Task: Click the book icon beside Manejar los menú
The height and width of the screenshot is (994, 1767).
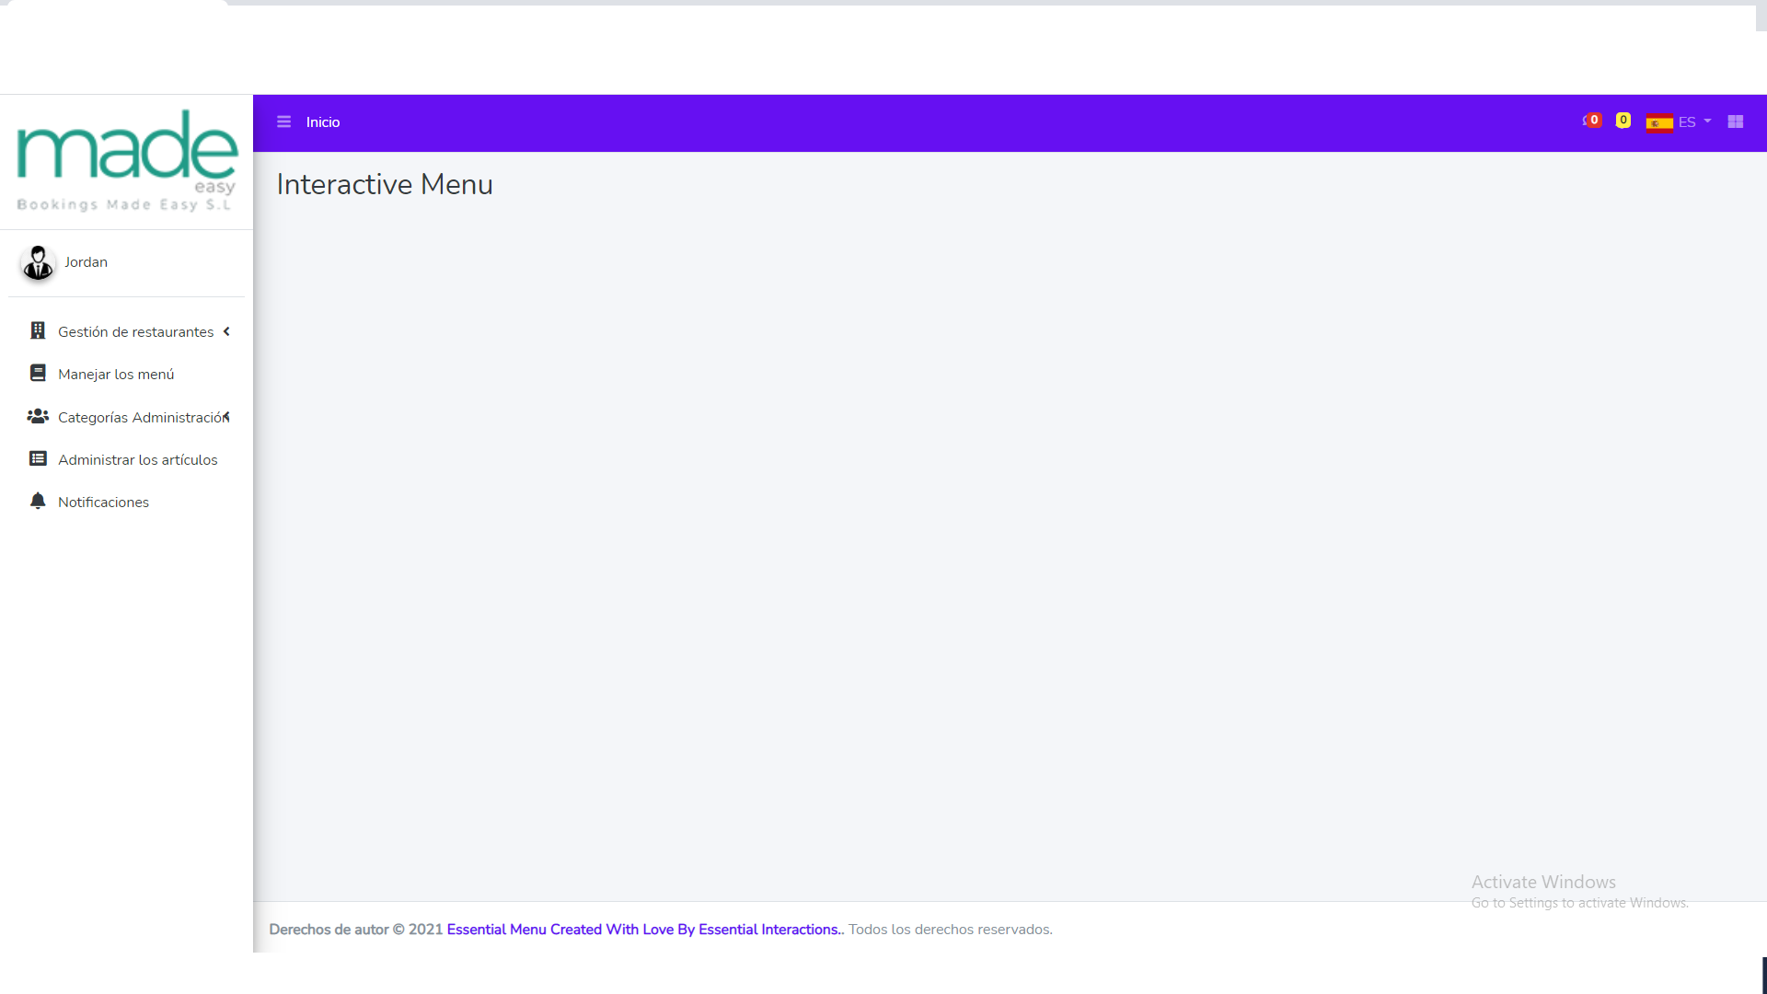Action: pos(38,373)
